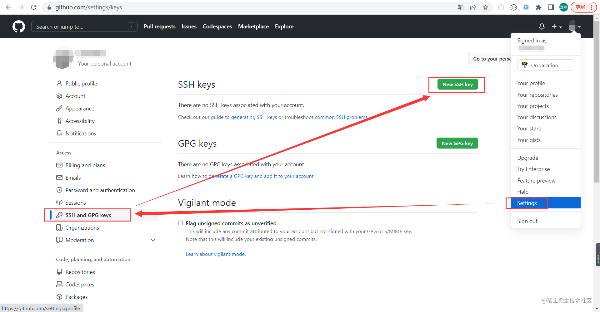Reload the page with the refresh icon
This screenshot has height=312, width=600.
[x=34, y=7]
